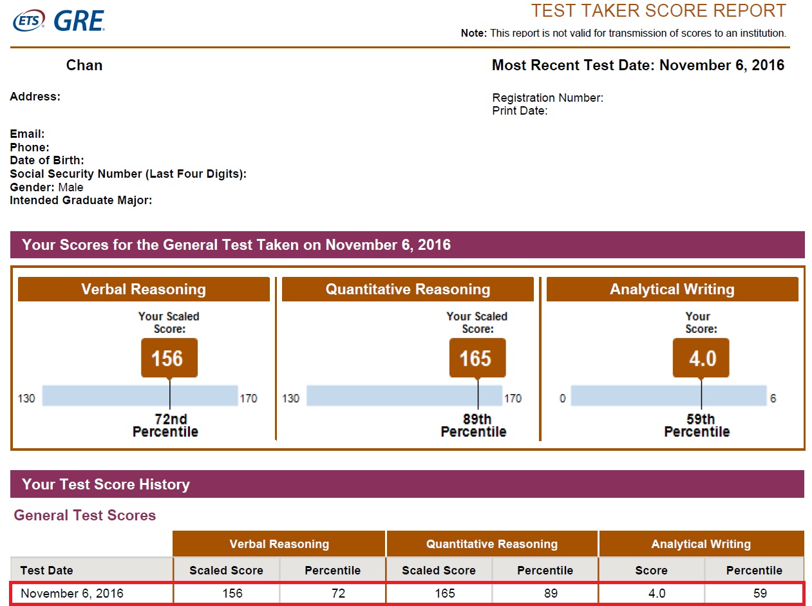Click the Phone label
This screenshot has width=812, height=606.
coord(30,147)
